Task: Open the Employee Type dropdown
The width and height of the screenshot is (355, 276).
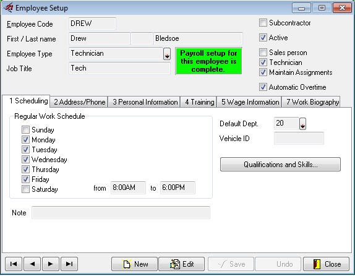Action: pos(167,54)
